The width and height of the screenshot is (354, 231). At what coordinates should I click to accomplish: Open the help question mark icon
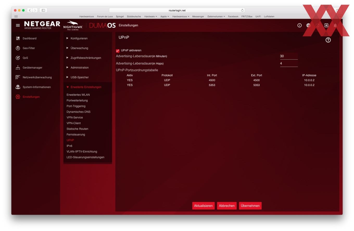328,40
